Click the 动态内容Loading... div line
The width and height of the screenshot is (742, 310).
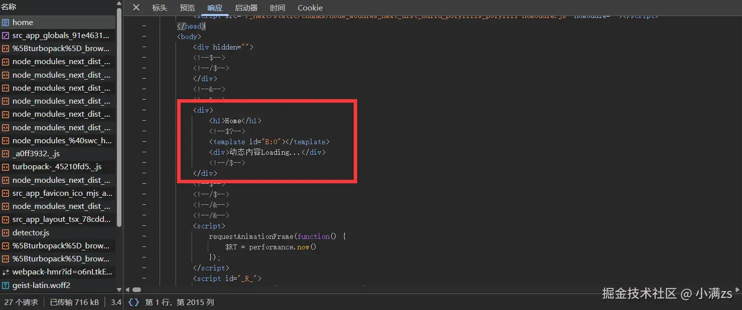267,152
